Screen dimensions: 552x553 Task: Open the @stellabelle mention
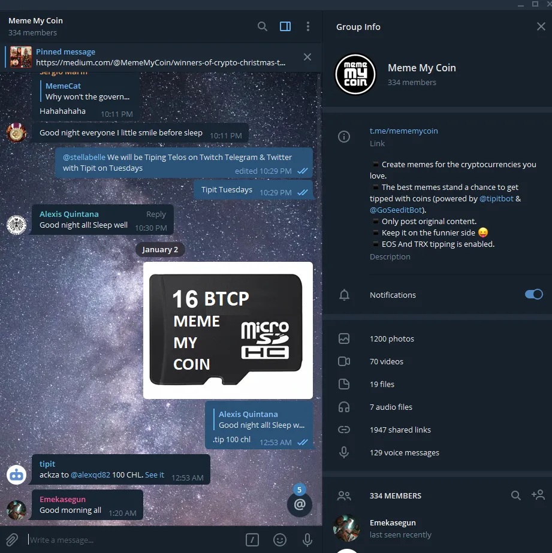click(x=84, y=158)
